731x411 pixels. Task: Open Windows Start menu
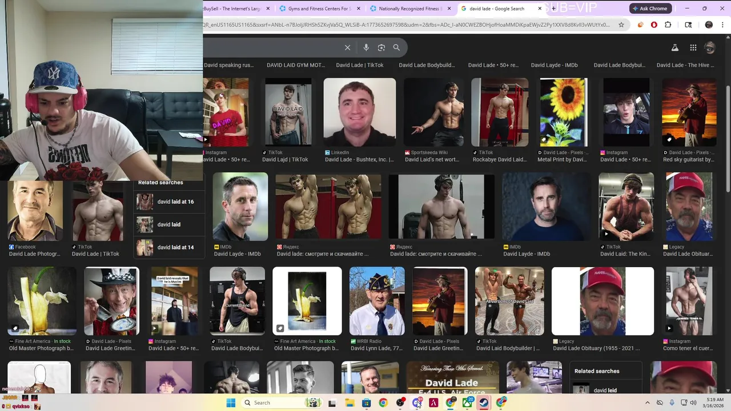tap(231, 402)
